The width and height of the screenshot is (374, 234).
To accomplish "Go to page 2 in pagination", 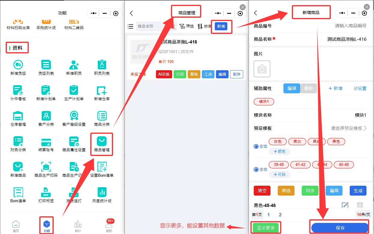I will (280, 214).
